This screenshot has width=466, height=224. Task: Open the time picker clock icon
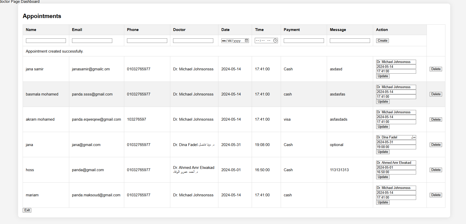click(275, 41)
